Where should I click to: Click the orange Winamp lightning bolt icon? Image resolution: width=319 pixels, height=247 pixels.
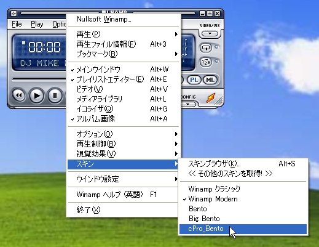pos(211,98)
